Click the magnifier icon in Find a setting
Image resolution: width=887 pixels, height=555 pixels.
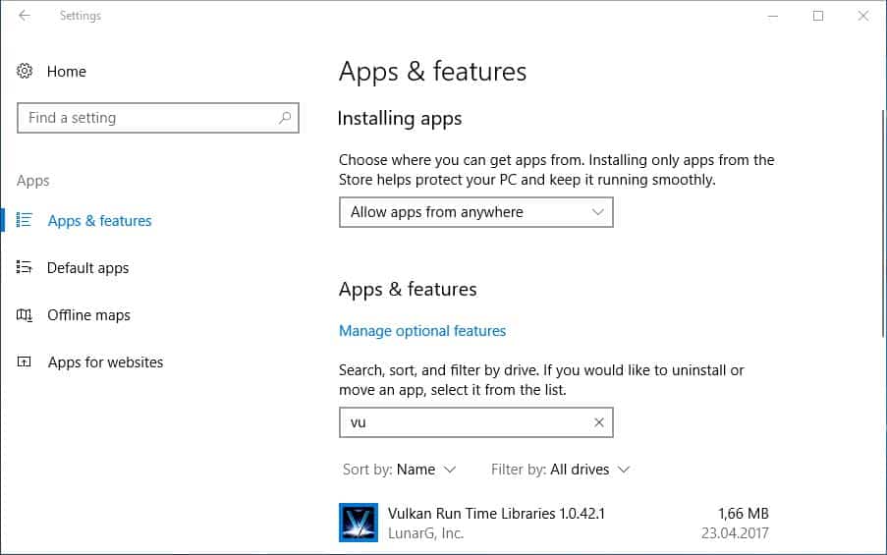[285, 118]
